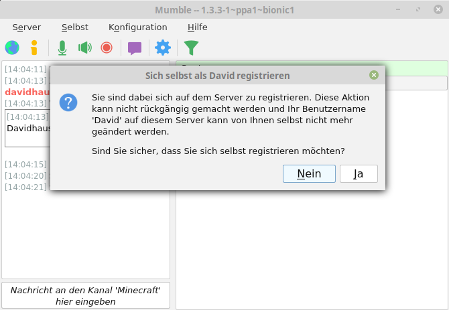Open the Selbst menu

[x=75, y=27]
